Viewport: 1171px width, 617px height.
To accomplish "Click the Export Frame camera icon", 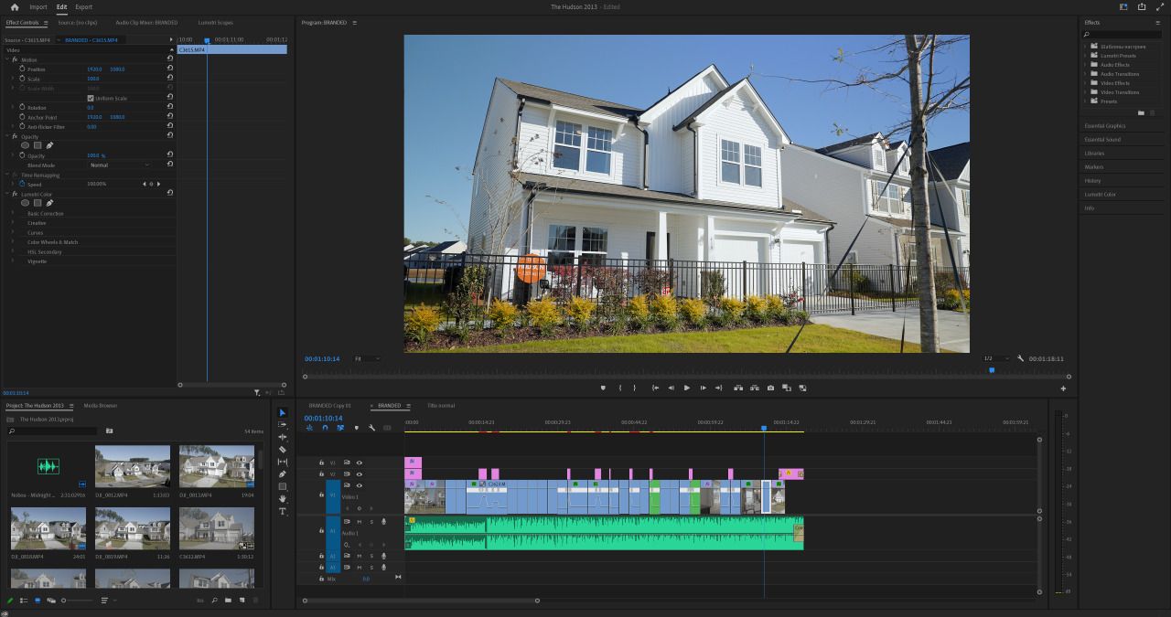I will [770, 388].
